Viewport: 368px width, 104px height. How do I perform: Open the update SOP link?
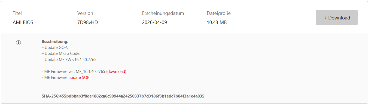point(79,78)
